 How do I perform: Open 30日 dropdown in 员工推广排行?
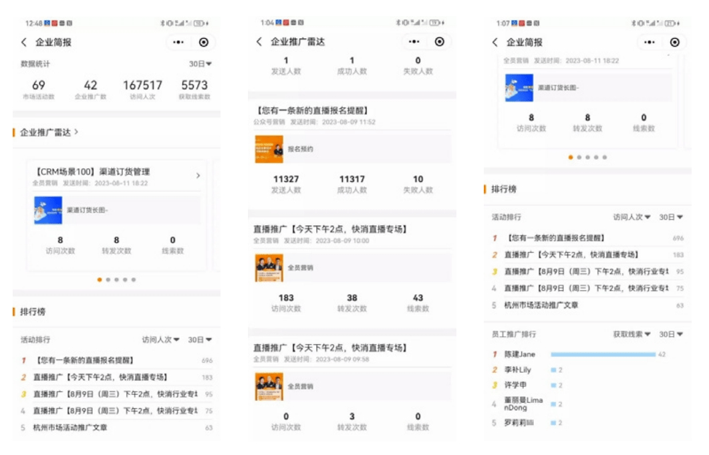[671, 334]
